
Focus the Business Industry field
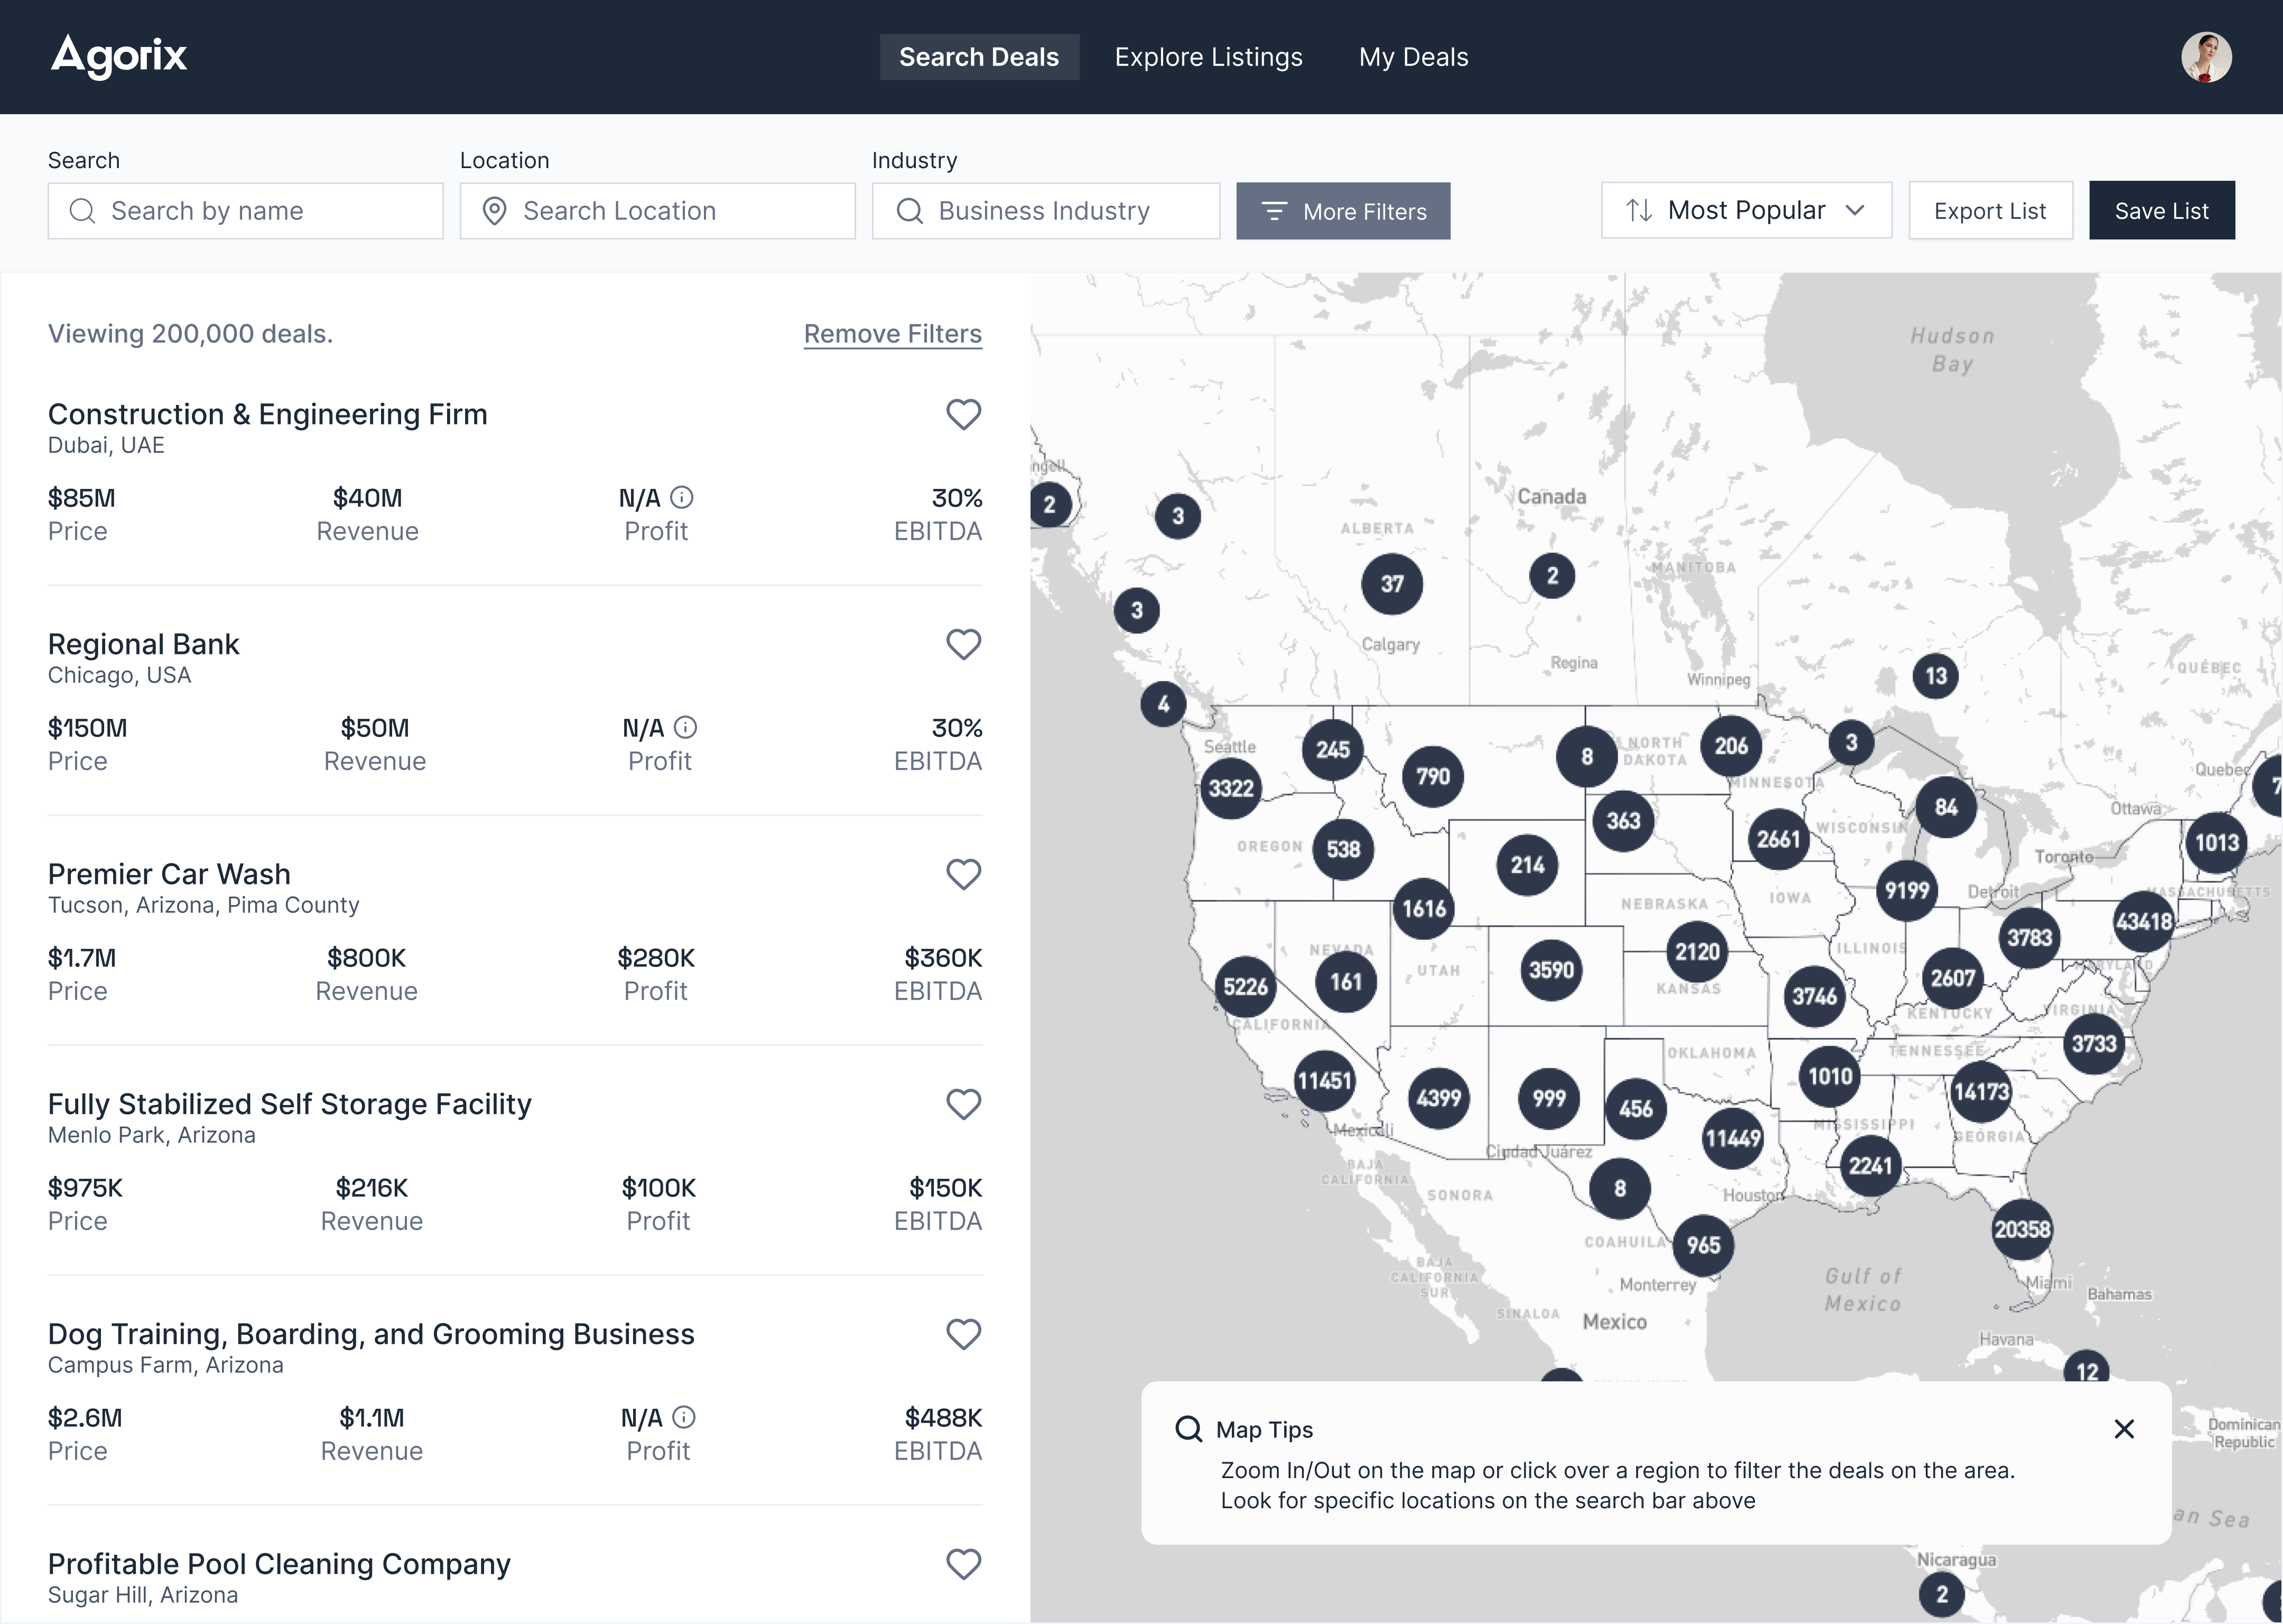(1045, 211)
